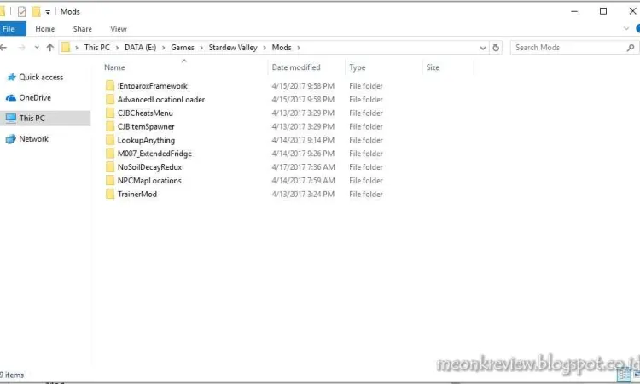640x384 pixels.
Task: Expand chevron after DATA (E:) breadcrumb
Action: pyautogui.click(x=163, y=48)
